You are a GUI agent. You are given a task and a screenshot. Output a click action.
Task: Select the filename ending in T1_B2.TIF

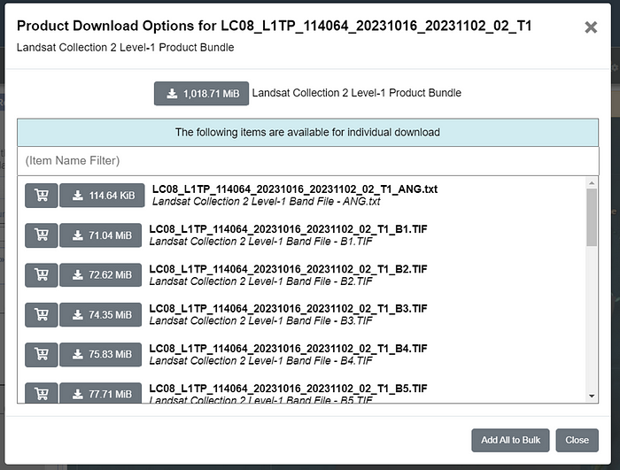(x=288, y=269)
